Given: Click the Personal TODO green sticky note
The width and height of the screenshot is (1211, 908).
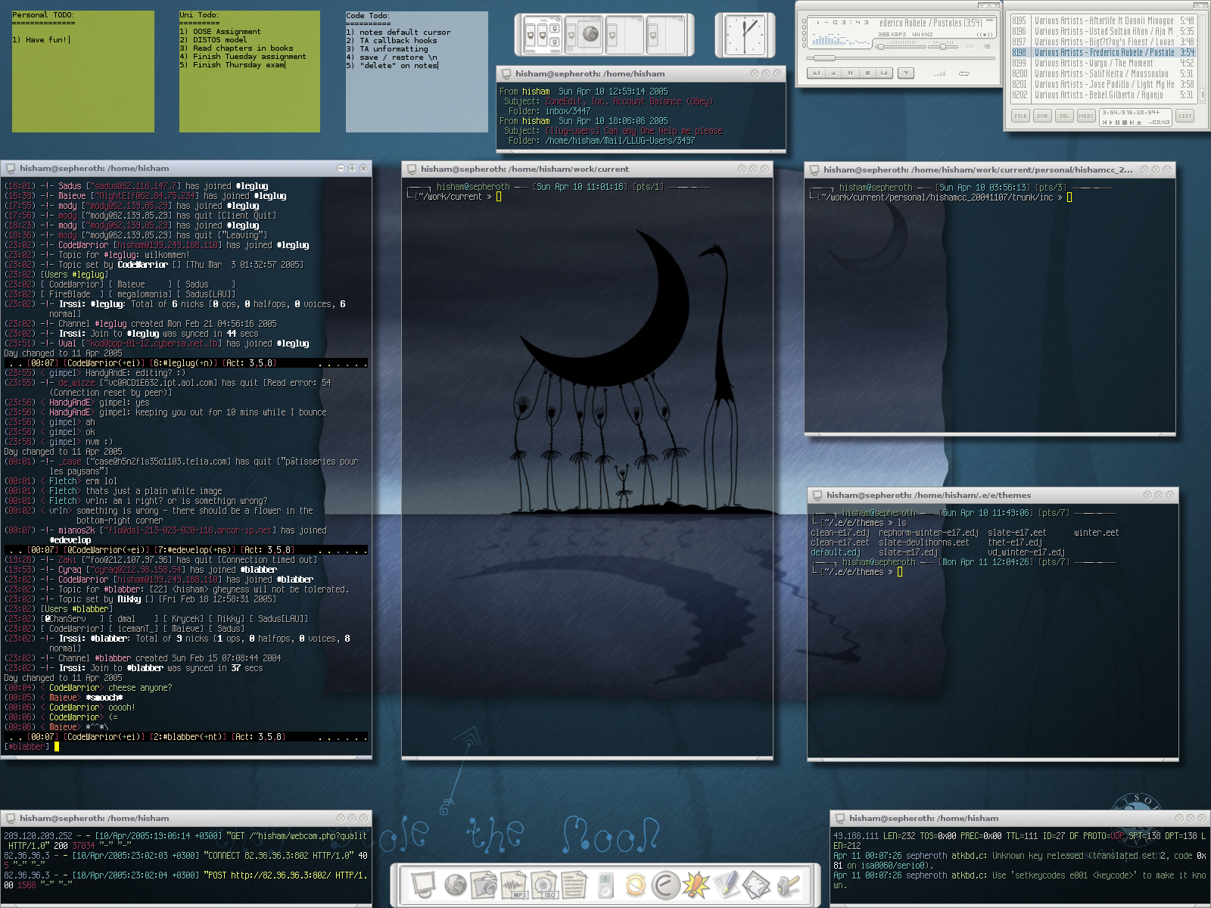Looking at the screenshot, I should [x=82, y=71].
